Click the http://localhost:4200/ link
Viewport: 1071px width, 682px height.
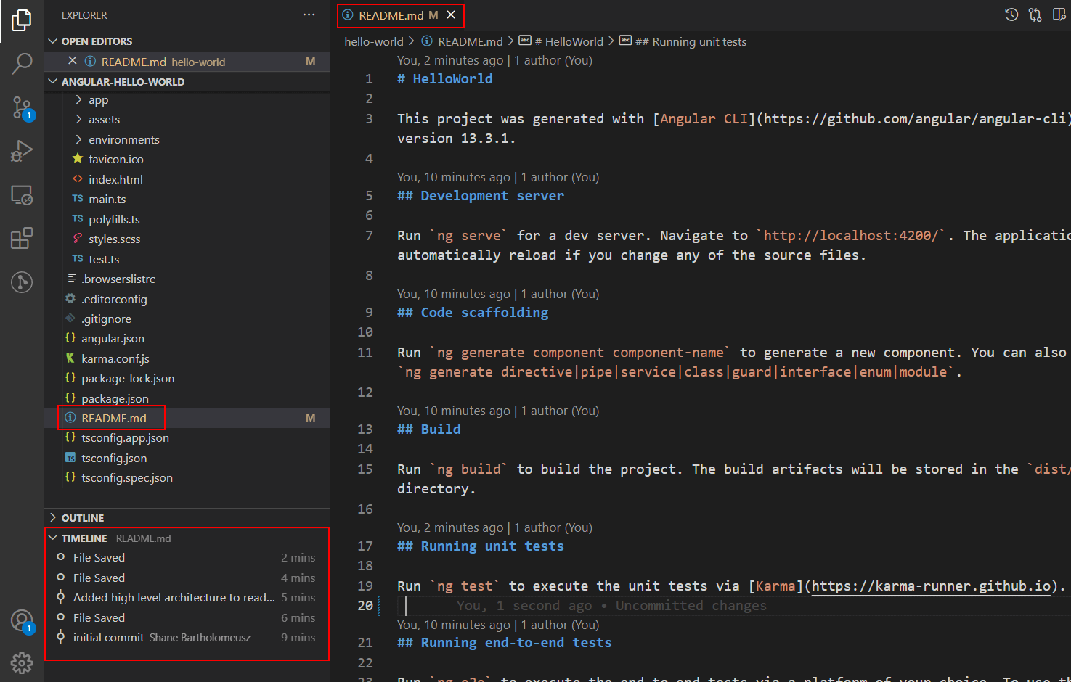coord(850,236)
